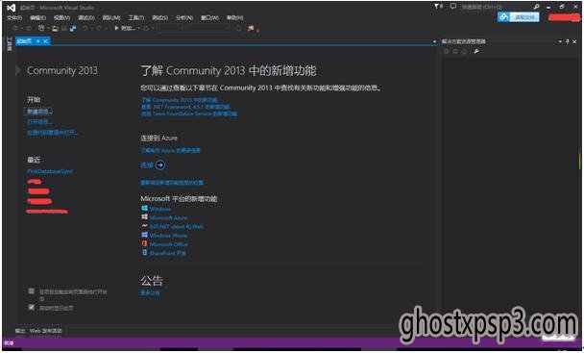Click the blue cloud upload button icon
The image size is (584, 353).
click(503, 17)
